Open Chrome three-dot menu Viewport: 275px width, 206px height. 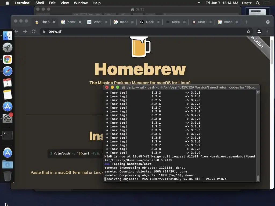[x=268, y=31]
